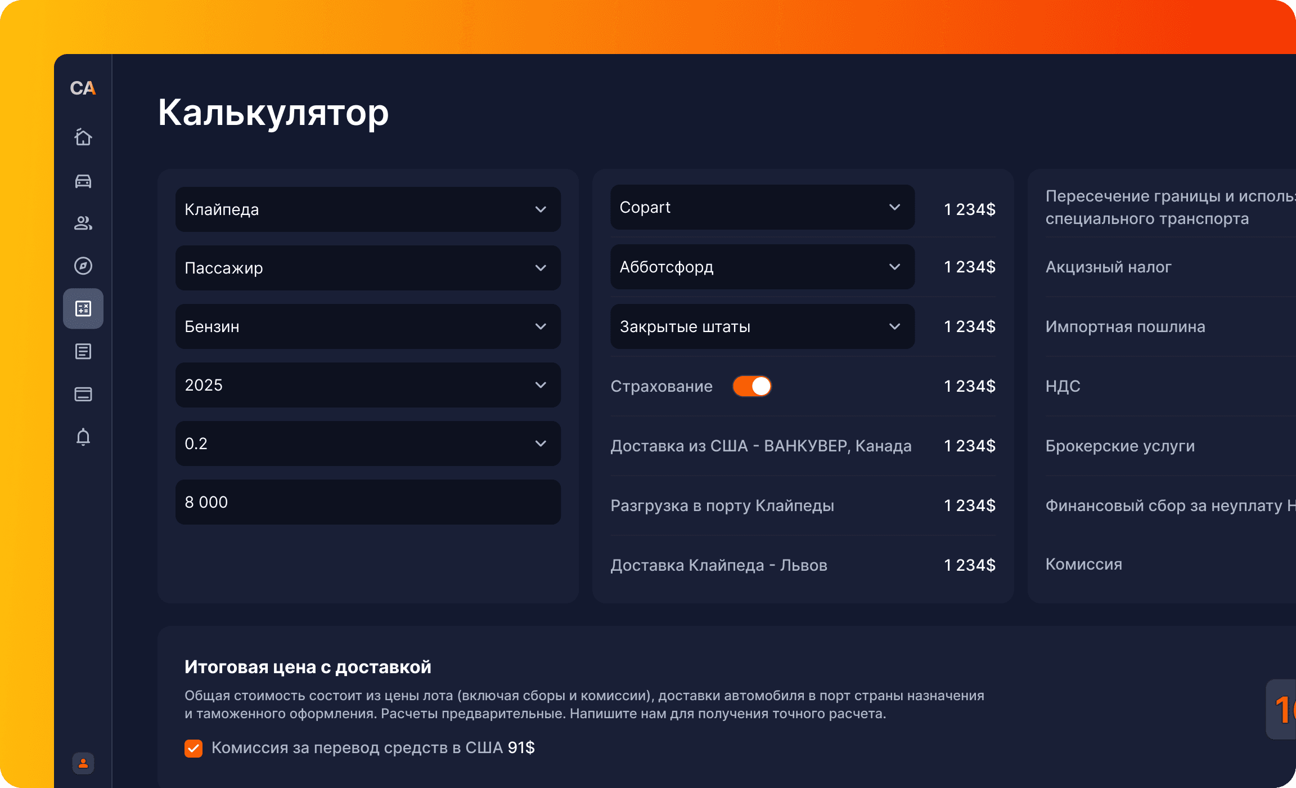Click the 8 000 price input field
This screenshot has width=1296, height=788.
tap(368, 502)
